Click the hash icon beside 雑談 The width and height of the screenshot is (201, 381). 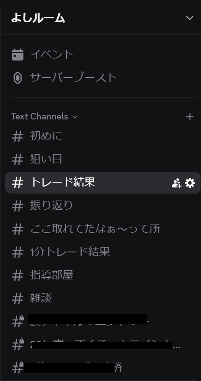point(17,298)
